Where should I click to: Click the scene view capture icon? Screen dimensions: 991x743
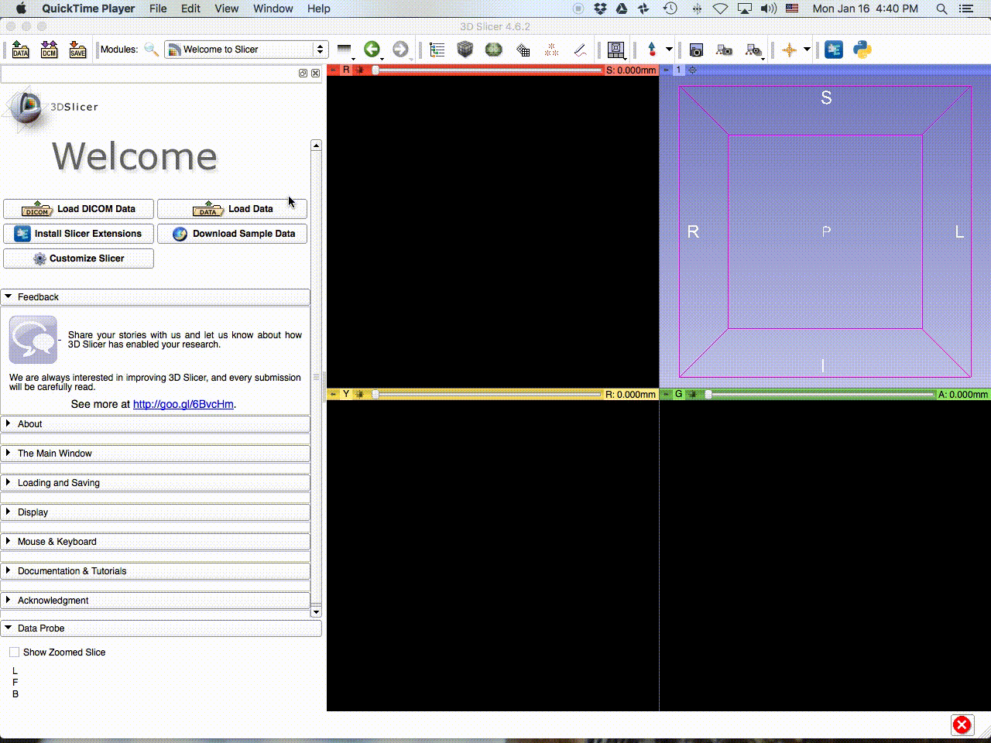[724, 50]
